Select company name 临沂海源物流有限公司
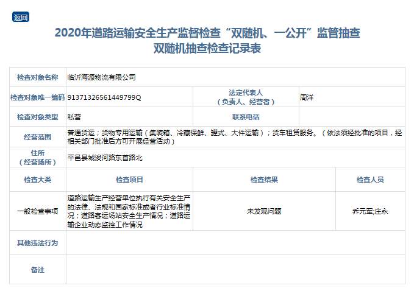 (101, 77)
